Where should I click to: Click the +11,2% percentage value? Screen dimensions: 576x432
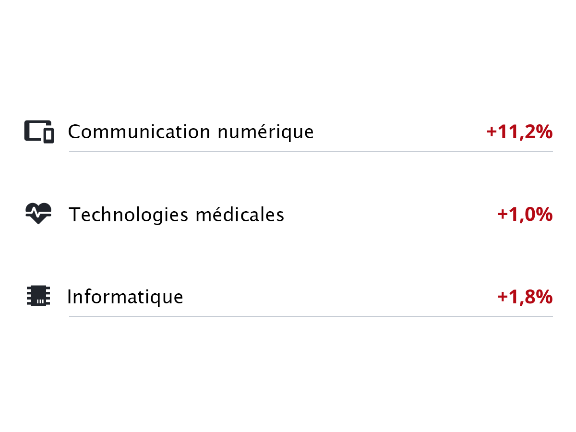(519, 132)
